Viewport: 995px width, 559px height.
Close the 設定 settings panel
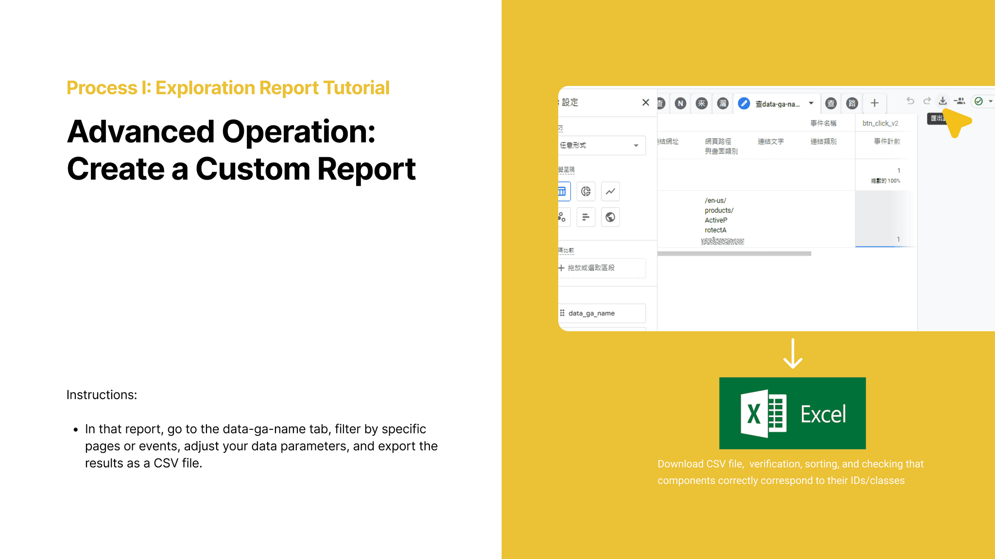tap(645, 102)
